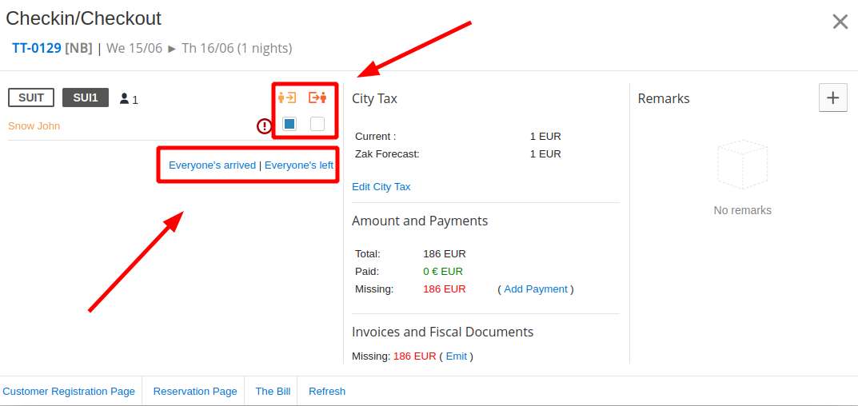Go to Customer Registration Page

(69, 391)
